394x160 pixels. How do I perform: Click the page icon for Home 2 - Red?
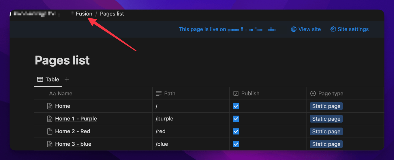point(50,132)
